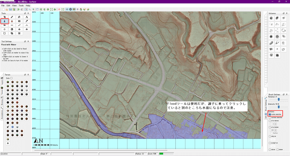This screenshot has width=290, height=156.
Task: Select the Flatten tool
Action: (x=12, y=25)
